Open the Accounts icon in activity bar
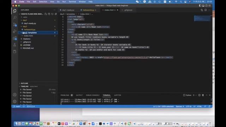The height and width of the screenshot is (127, 226). click(14, 95)
